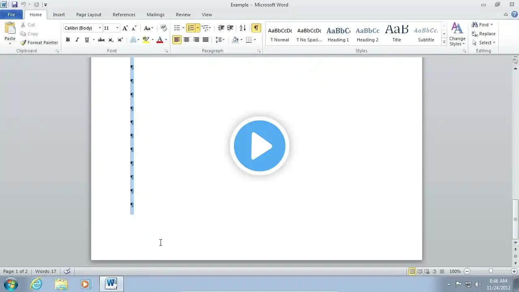This screenshot has width=519, height=292.
Task: Open Word Help question mark icon
Action: point(515,15)
